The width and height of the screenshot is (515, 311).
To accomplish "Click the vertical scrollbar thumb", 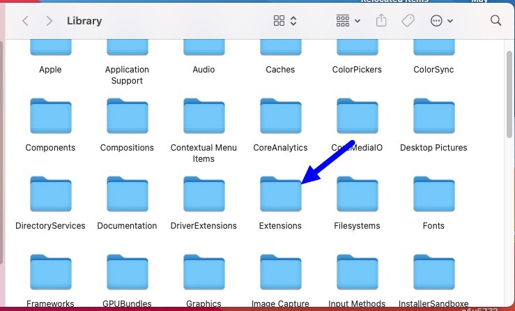I will coord(509,94).
